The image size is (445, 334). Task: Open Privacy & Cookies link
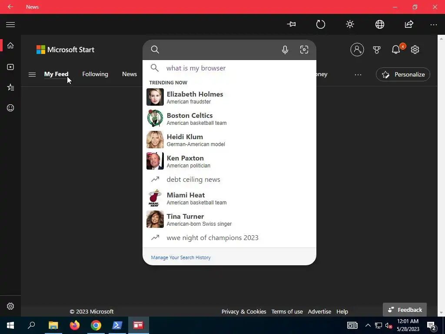click(244, 311)
